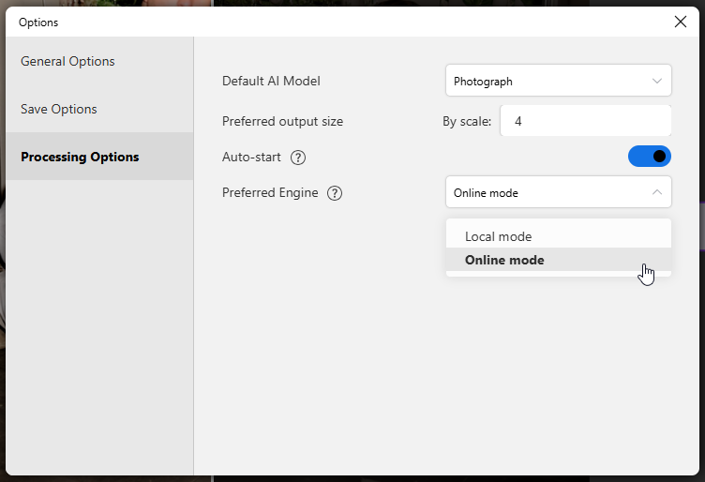The height and width of the screenshot is (482, 705).
Task: Click the Options window title text
Action: click(x=38, y=22)
